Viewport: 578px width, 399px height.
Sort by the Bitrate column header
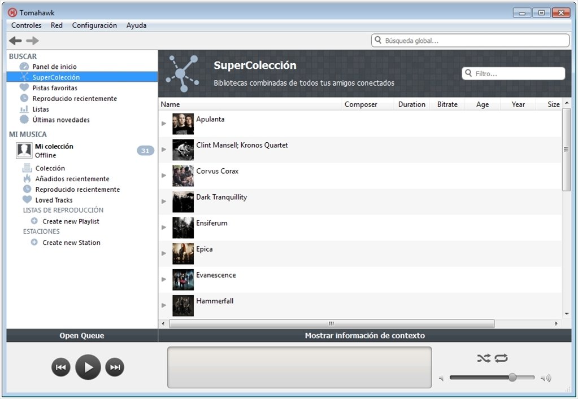pyautogui.click(x=447, y=104)
